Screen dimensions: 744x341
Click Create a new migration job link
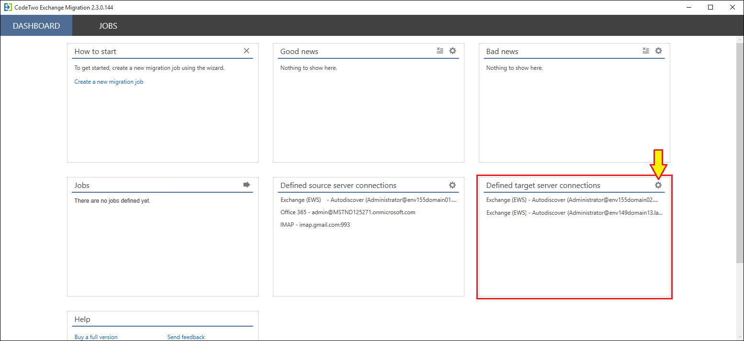(x=109, y=82)
